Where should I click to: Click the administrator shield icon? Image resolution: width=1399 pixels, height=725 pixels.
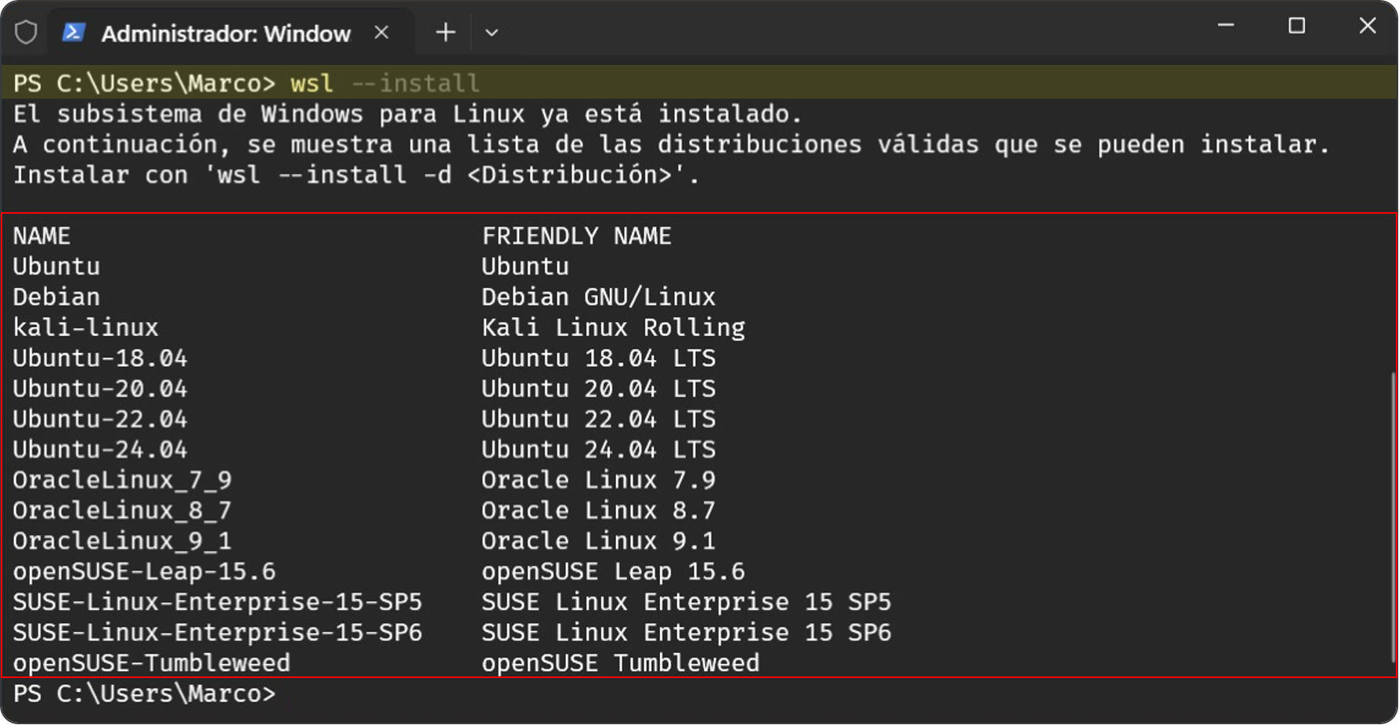click(x=26, y=33)
